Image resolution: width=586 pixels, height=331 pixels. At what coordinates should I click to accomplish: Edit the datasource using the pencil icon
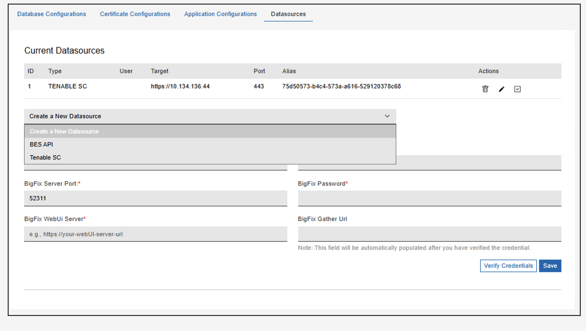click(502, 89)
